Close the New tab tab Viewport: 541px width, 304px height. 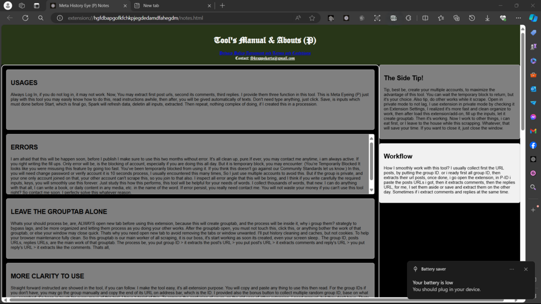coord(209,5)
